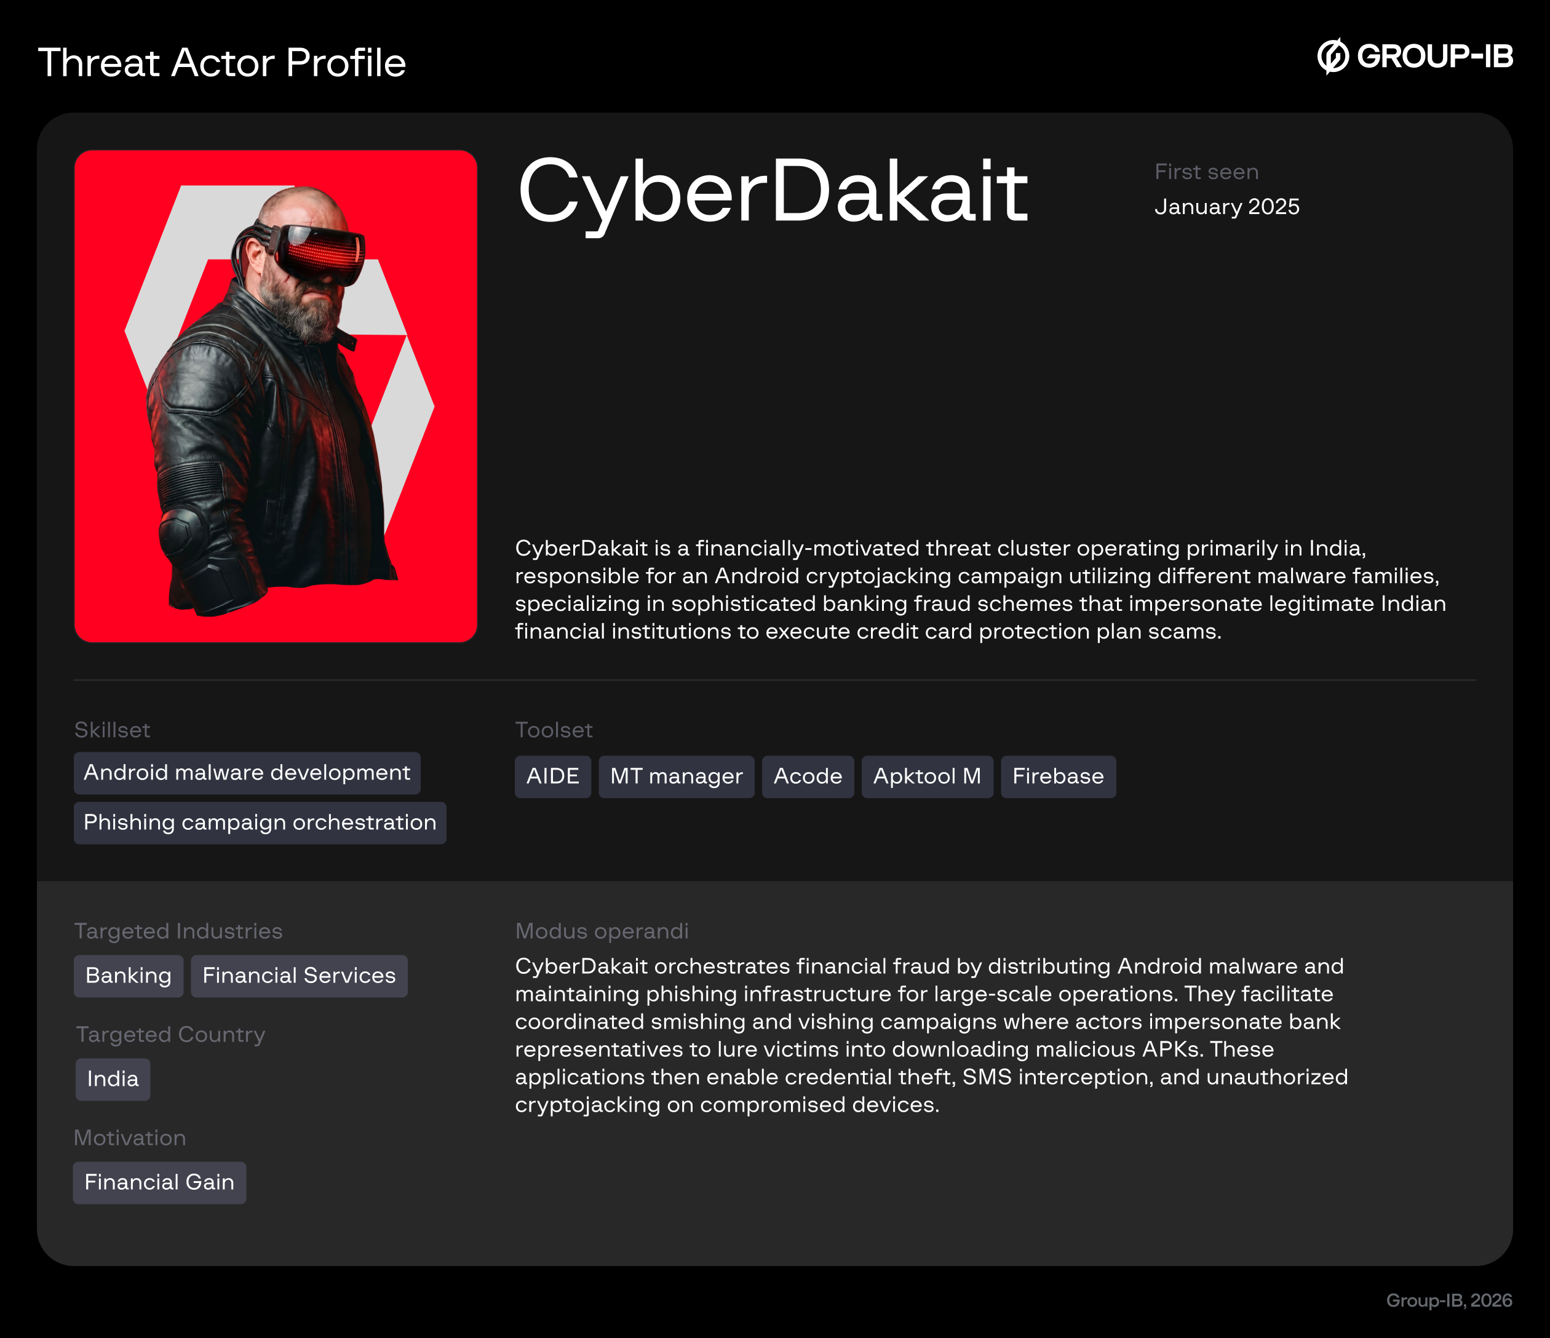This screenshot has height=1338, width=1550.
Task: Click the Firebase toolset tag
Action: coord(1059,777)
